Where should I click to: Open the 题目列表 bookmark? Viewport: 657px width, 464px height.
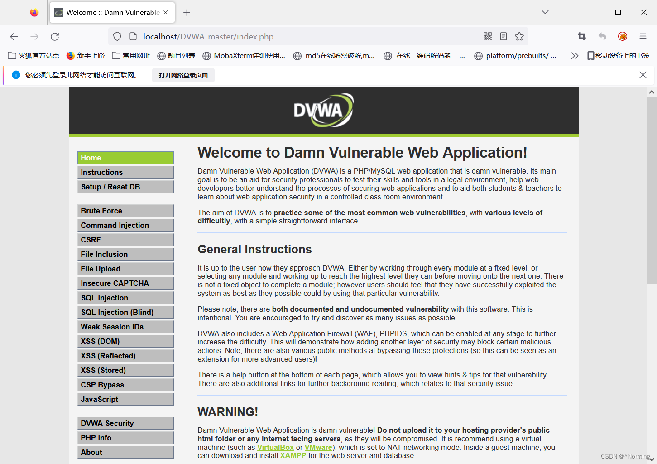pos(176,56)
